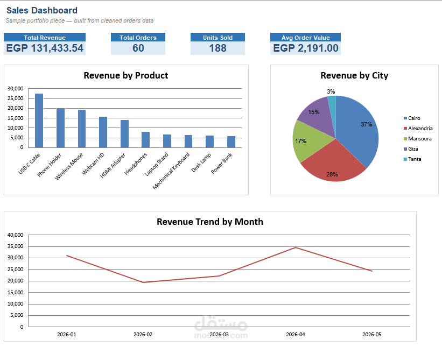Screen dimensions: 442x347
Task: Select the Power Bank bar
Action: point(231,142)
